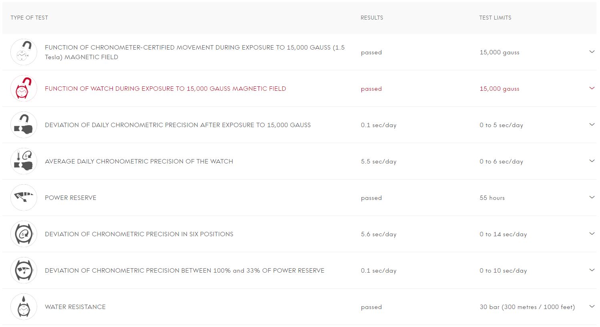
Task: Click the power reserve gauge icon
Action: coord(24,198)
